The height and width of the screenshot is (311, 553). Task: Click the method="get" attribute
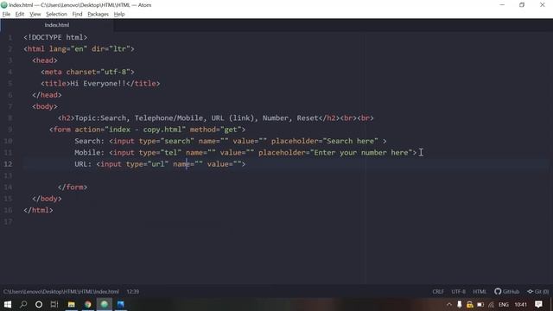(x=215, y=130)
